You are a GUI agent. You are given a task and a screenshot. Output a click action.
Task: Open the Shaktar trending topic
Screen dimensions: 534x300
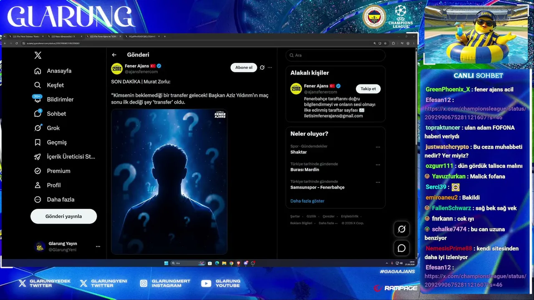(x=299, y=152)
